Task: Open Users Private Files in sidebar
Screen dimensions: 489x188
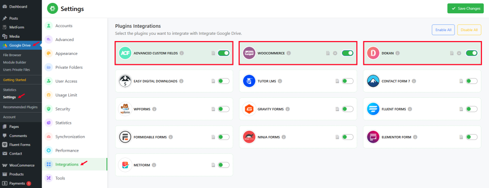Action: (x=16, y=70)
